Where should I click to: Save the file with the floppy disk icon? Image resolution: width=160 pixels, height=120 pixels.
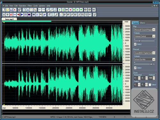click(11, 10)
